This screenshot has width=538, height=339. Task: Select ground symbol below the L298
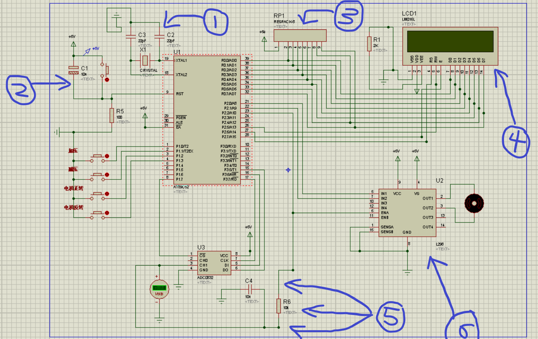pos(408,273)
